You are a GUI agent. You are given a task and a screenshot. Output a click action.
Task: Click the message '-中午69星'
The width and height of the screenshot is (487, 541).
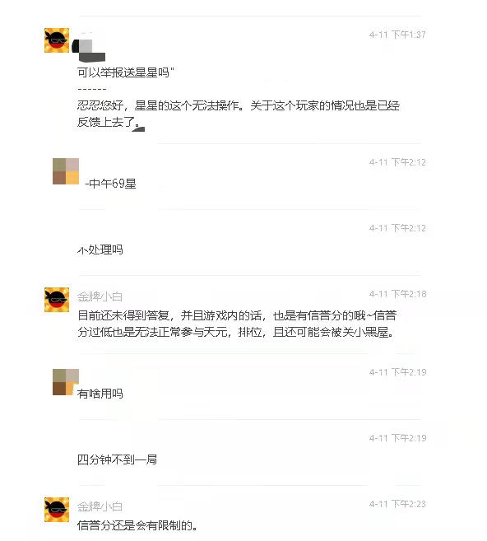click(110, 184)
